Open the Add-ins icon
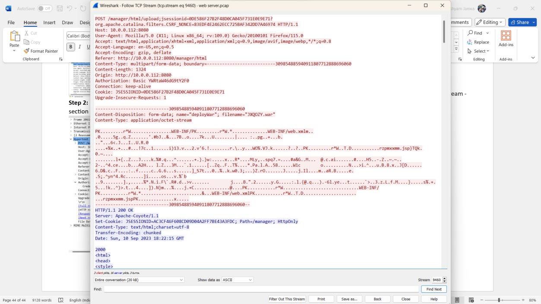Image resolution: width=541 pixels, height=304 pixels. pos(506,36)
